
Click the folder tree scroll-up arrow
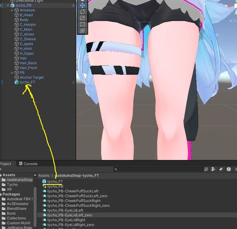tap(35, 175)
